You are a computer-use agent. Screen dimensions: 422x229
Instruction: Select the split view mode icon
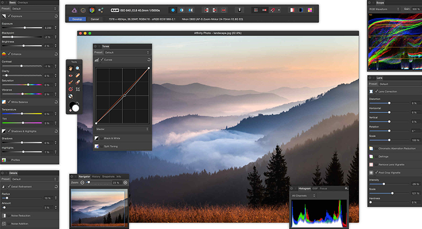coord(301,10)
